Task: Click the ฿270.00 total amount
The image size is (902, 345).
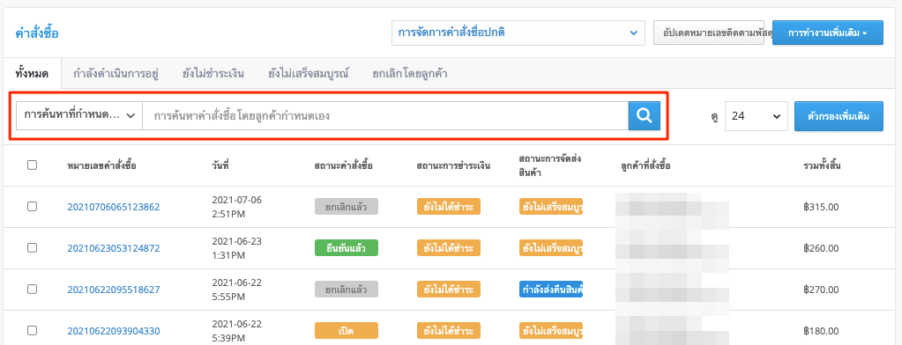Action: (x=822, y=290)
